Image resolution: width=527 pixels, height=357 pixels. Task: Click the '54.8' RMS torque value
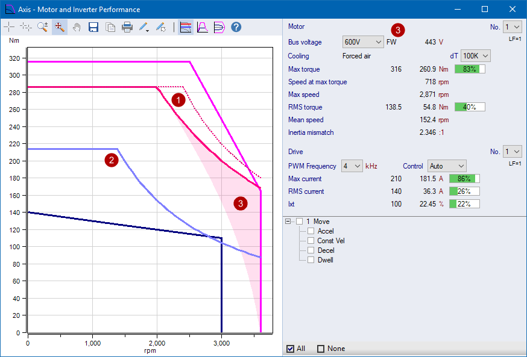(429, 107)
